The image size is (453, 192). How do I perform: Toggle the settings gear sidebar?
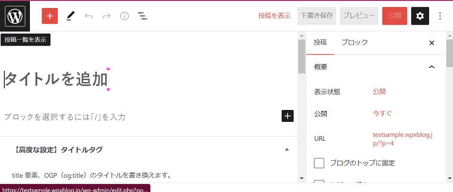pos(420,16)
